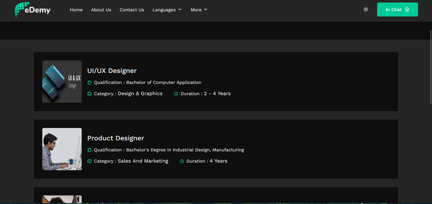Viewport: 432px width, 204px height.
Task: Click the UI/UX Designer thumbnail image
Action: coord(62,82)
